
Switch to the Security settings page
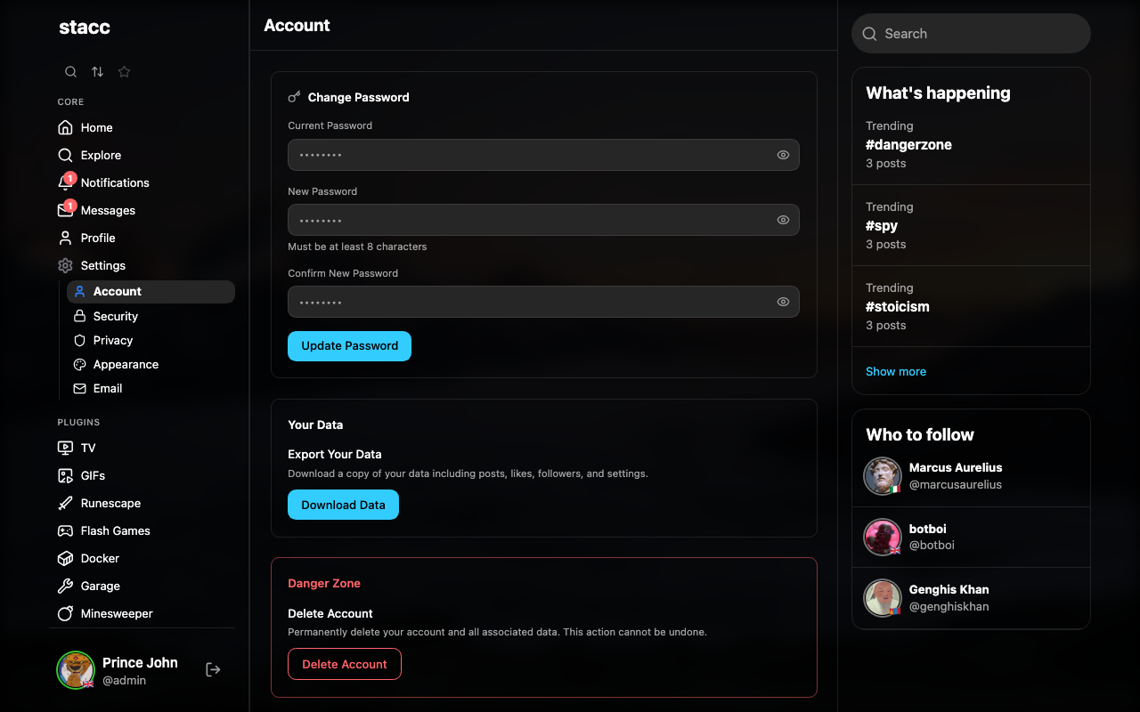[x=116, y=316]
